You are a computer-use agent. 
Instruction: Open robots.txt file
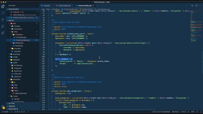click(x=17, y=77)
